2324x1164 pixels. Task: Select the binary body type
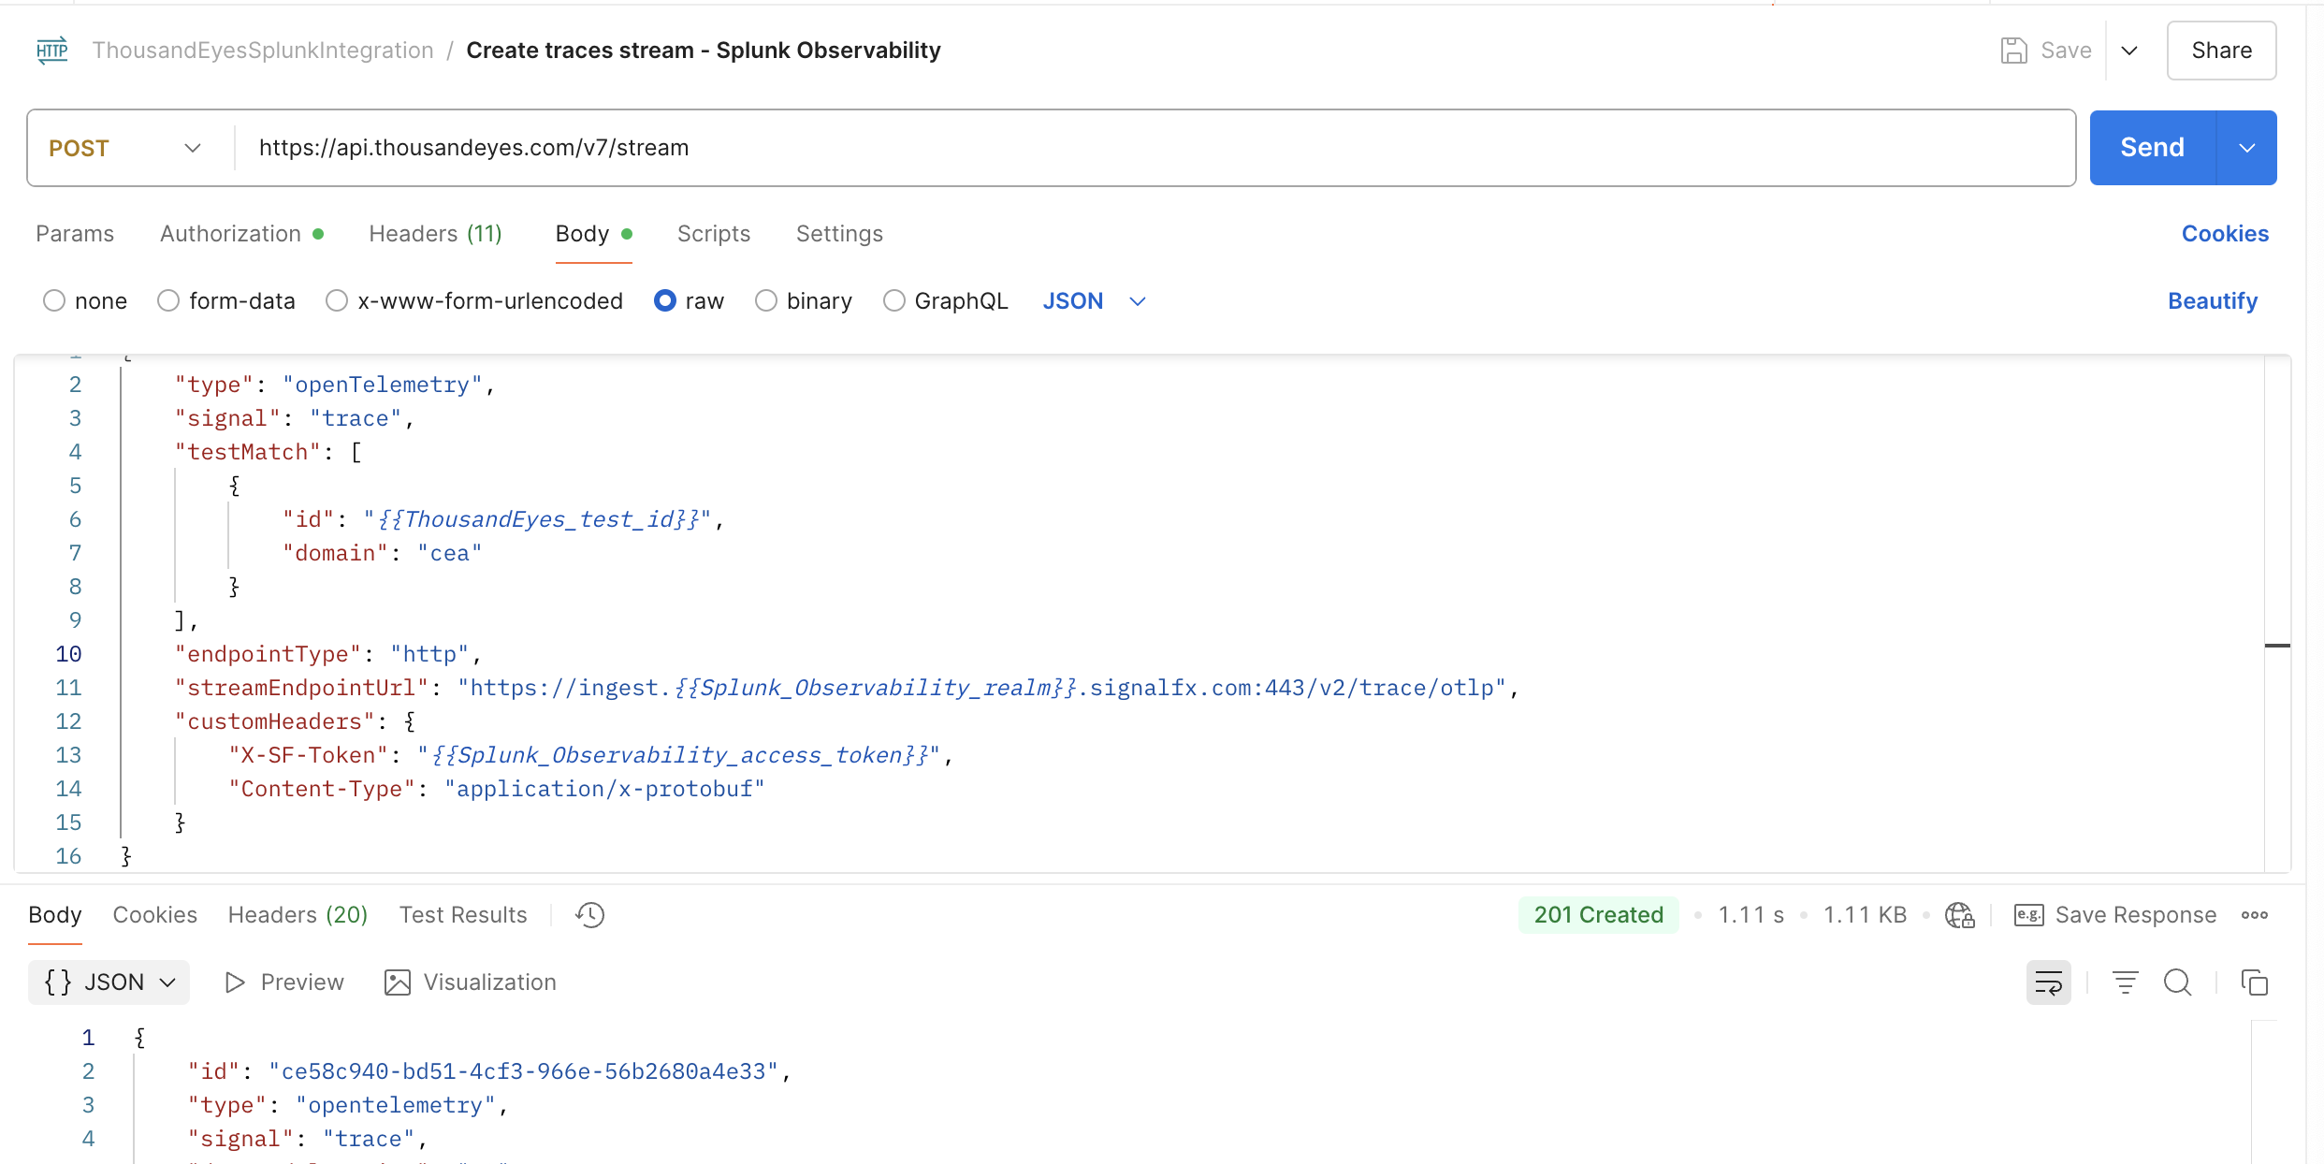tap(766, 301)
